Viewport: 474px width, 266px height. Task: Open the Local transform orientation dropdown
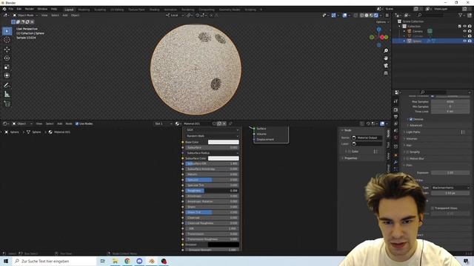coord(175,15)
